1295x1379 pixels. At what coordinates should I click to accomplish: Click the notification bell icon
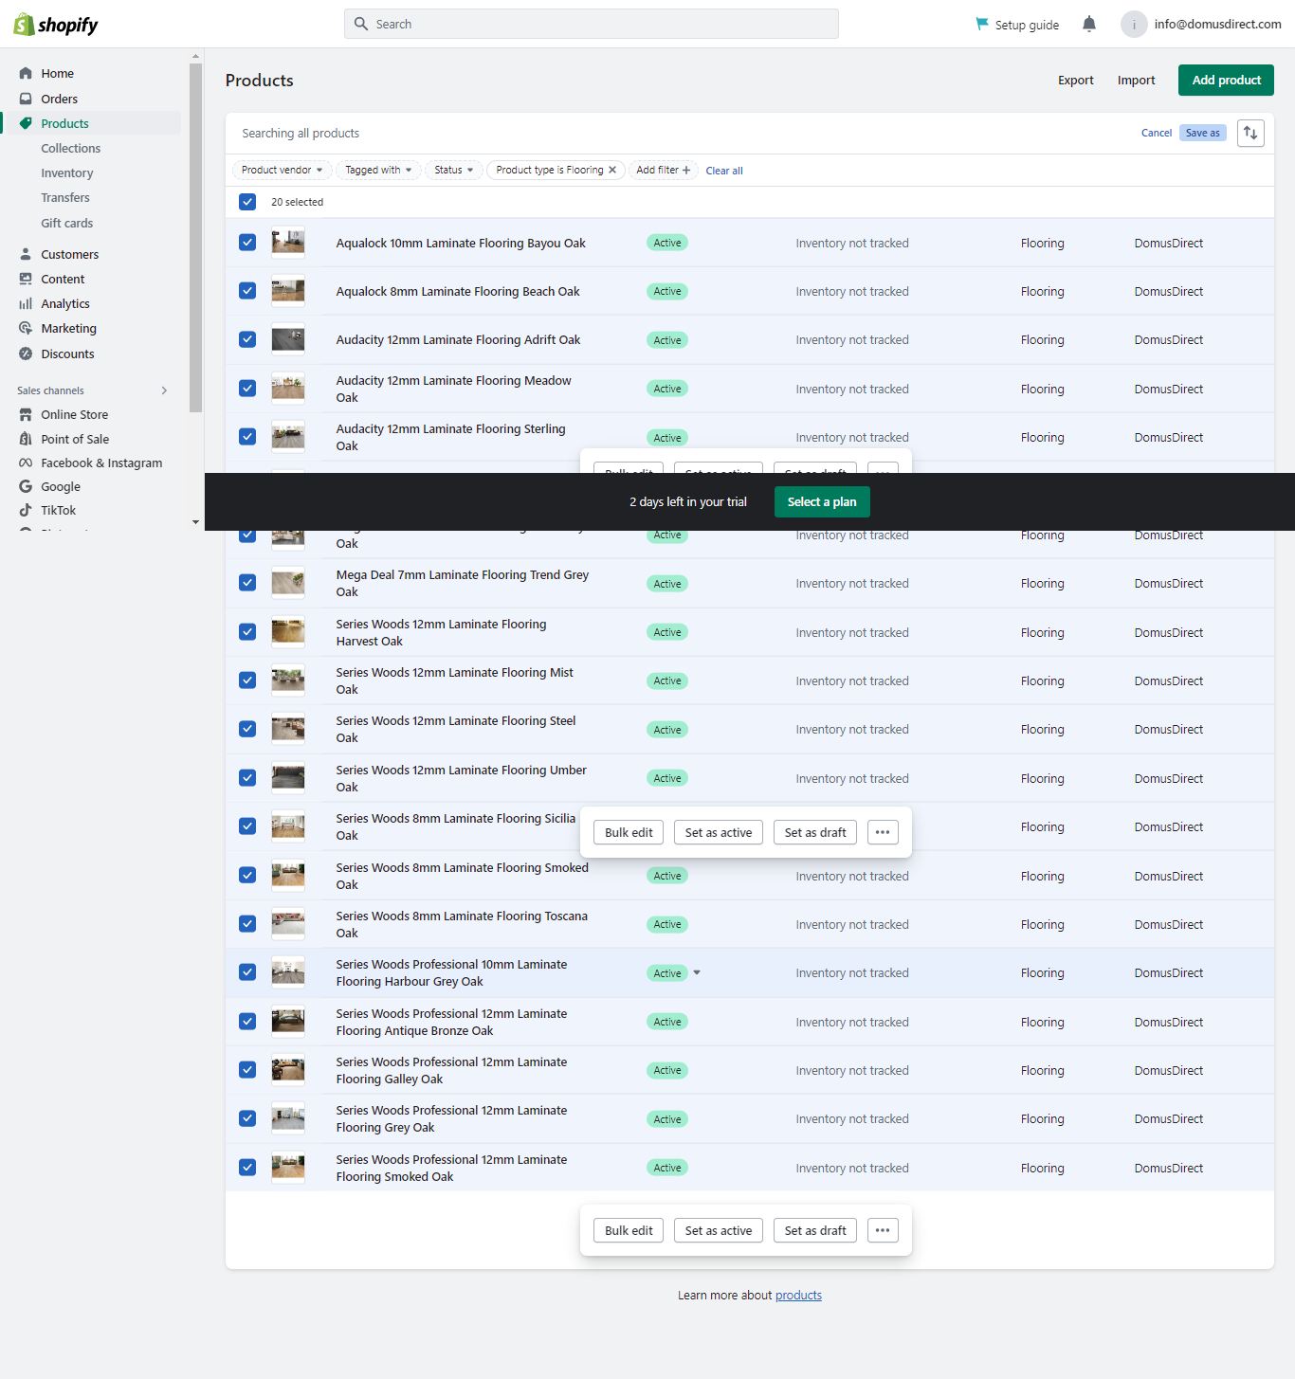click(1089, 25)
